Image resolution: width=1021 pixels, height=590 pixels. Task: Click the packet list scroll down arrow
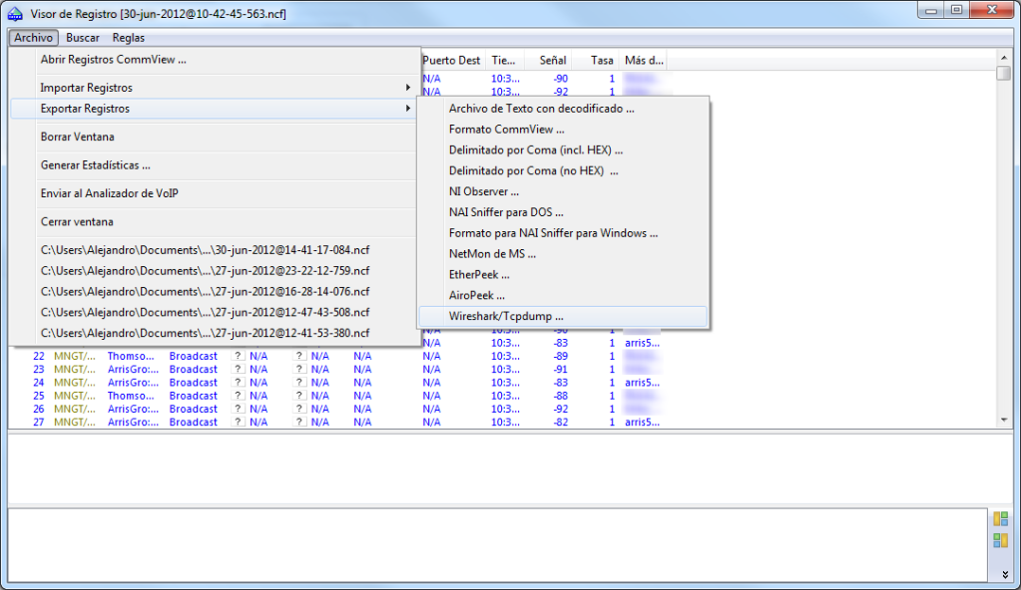[x=1003, y=421]
